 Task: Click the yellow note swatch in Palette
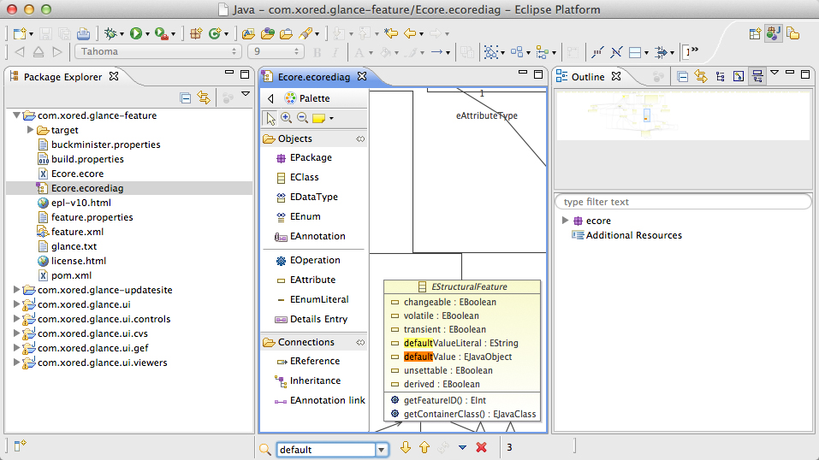coord(318,119)
